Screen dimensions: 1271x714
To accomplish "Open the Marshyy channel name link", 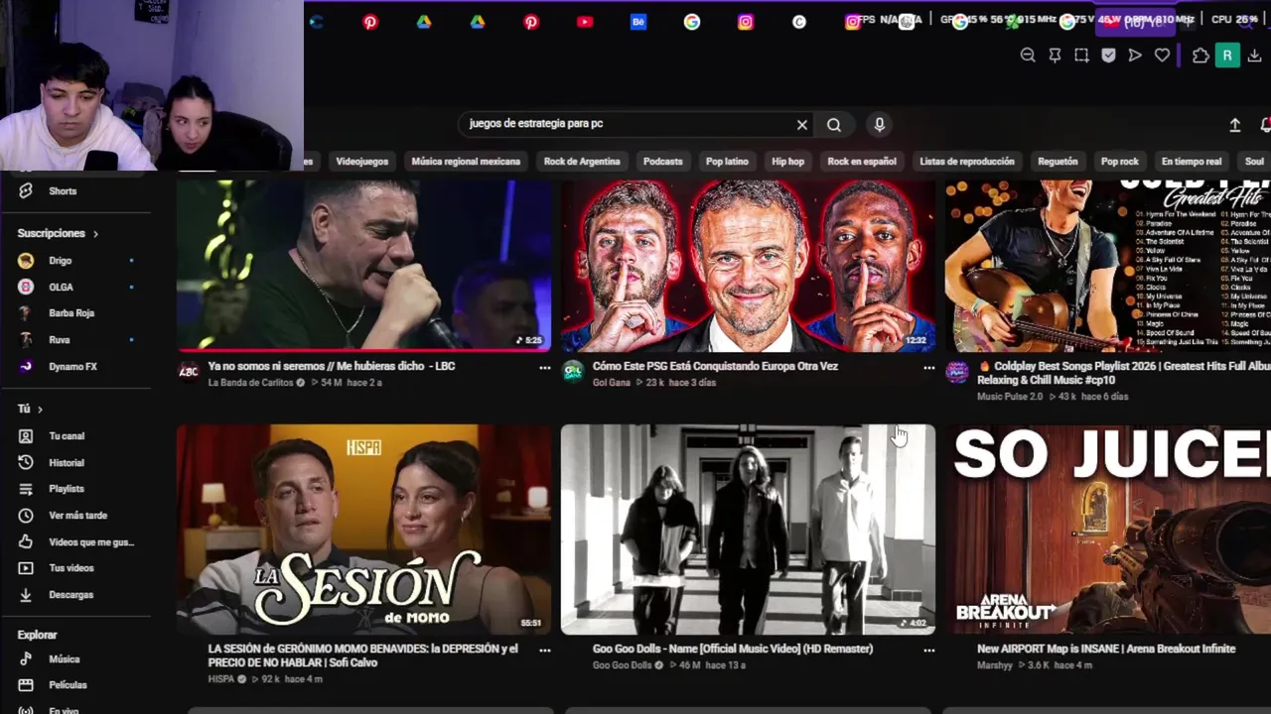I will (x=995, y=665).
